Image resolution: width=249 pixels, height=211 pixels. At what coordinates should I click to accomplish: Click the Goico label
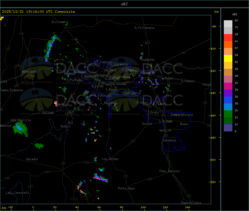169,78
